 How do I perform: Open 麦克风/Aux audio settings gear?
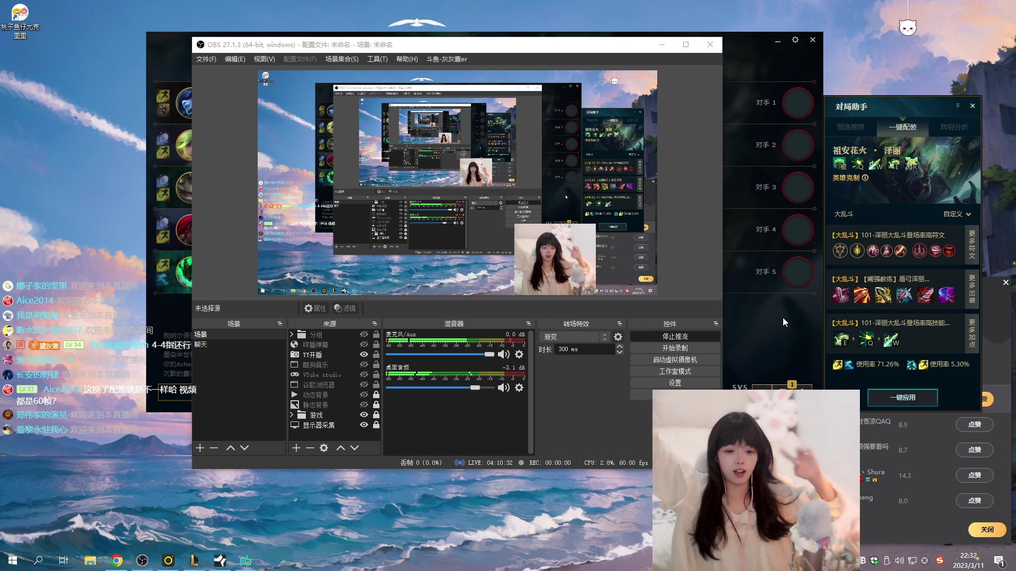pos(519,354)
